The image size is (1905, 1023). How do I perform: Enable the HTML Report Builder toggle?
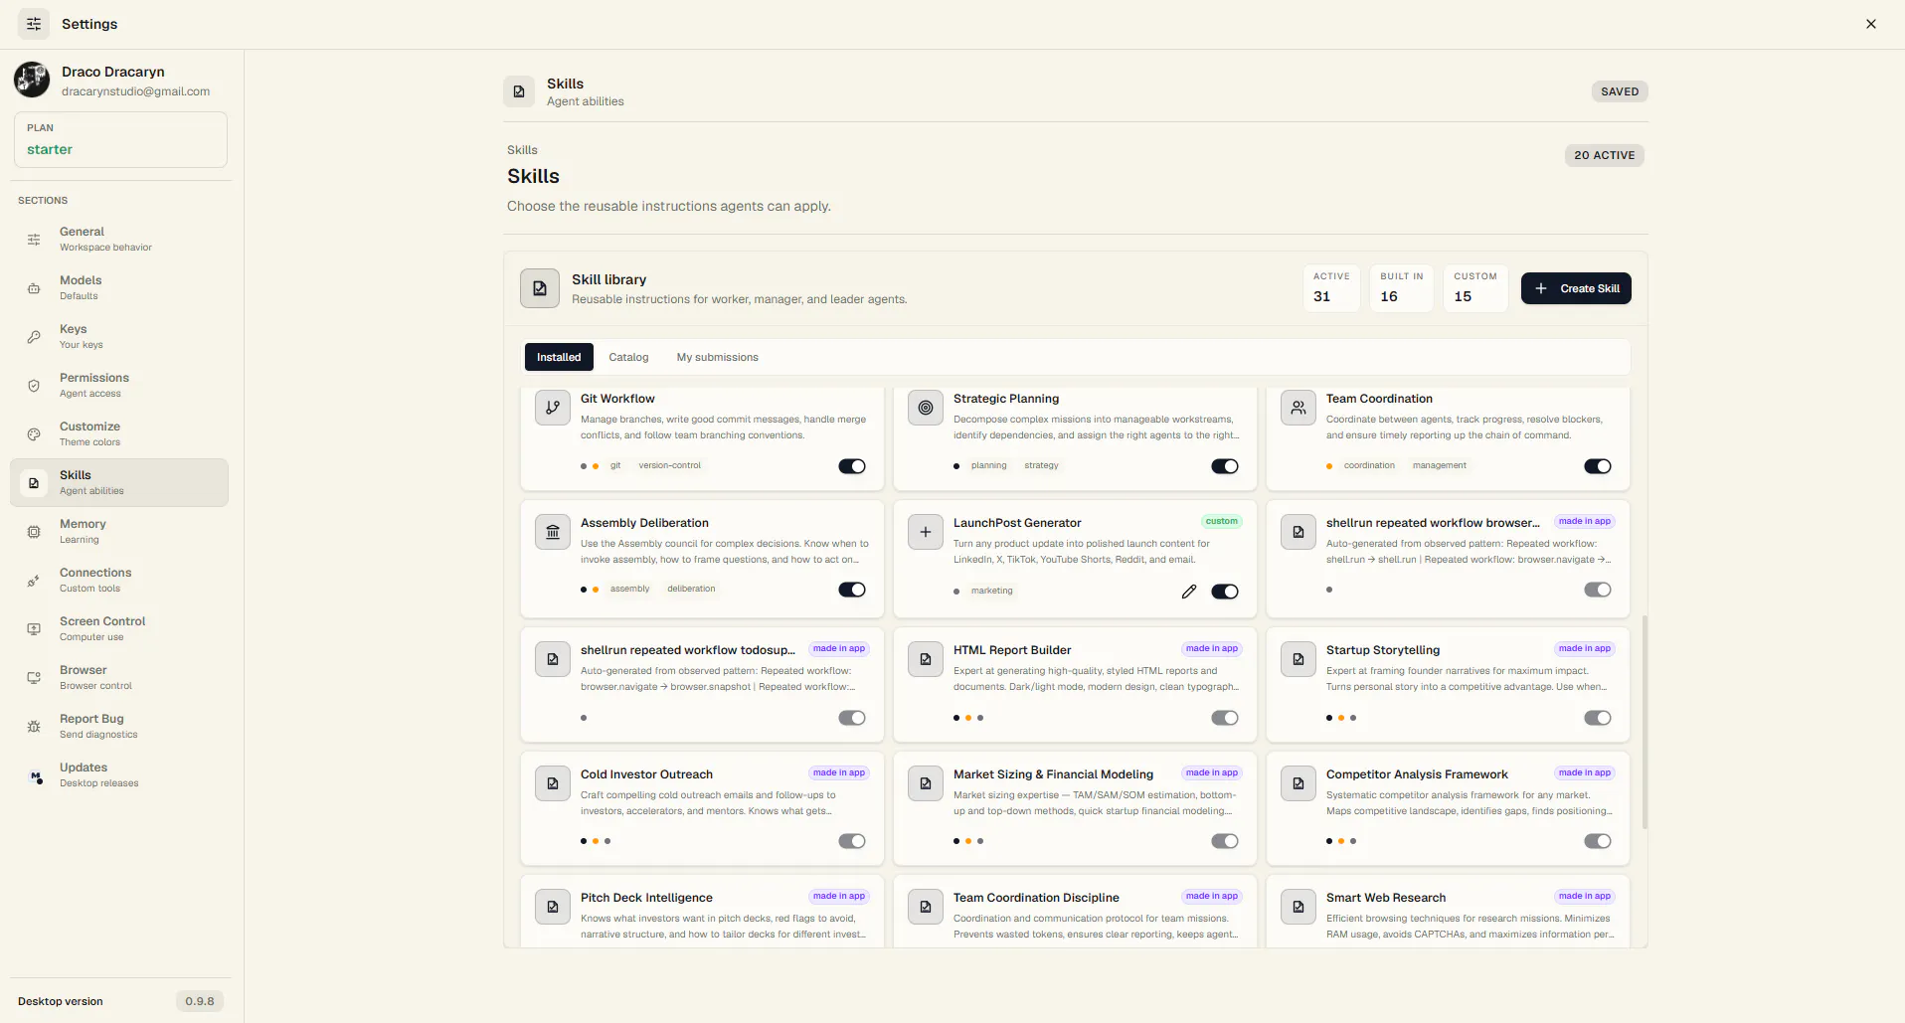point(1225,718)
